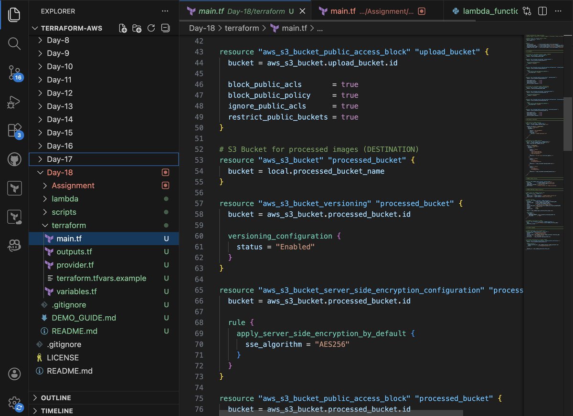The height and width of the screenshot is (416, 573).
Task: Click the minimap code overview
Action: point(543,143)
